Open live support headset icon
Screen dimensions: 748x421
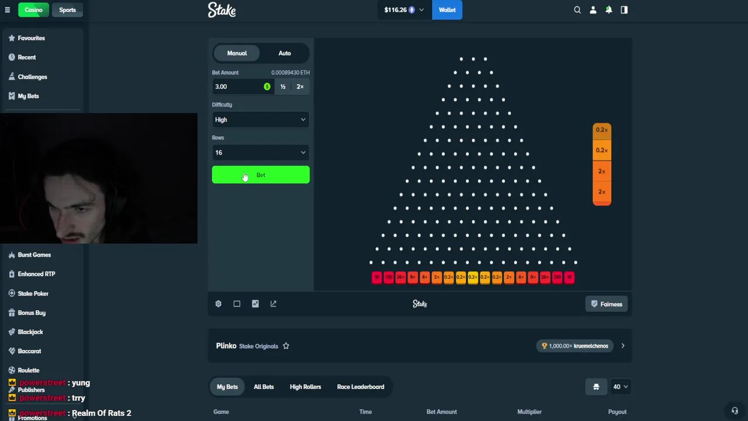coord(735,411)
